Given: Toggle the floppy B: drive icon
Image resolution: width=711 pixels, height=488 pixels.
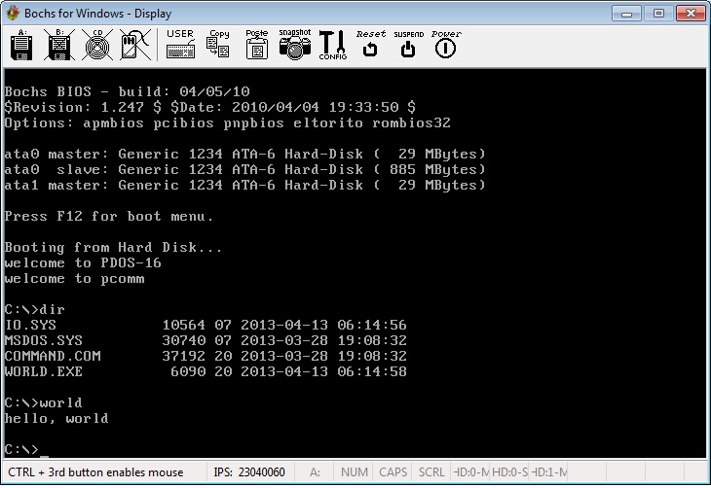Looking at the screenshot, I should [x=58, y=44].
